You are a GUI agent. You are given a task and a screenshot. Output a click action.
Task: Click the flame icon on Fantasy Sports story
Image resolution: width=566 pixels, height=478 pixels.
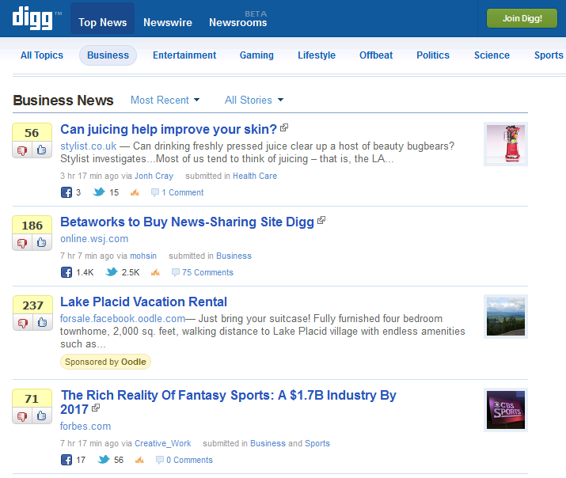coord(139,460)
